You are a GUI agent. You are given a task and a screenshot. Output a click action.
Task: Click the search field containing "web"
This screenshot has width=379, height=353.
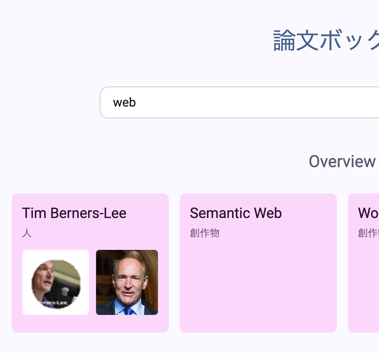coord(239,102)
